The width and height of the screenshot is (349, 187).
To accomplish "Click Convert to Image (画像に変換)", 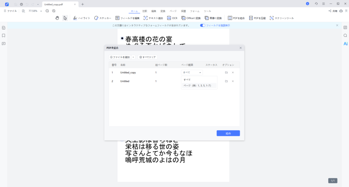I will (213, 18).
